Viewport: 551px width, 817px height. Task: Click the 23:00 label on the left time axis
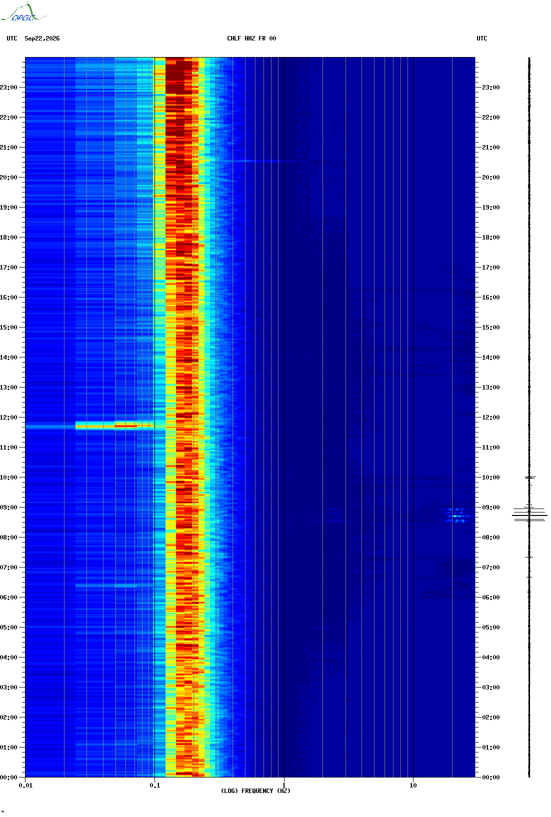(8, 87)
